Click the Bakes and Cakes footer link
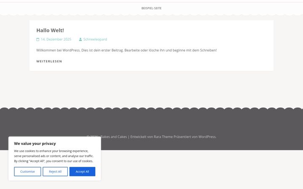 point(114,137)
